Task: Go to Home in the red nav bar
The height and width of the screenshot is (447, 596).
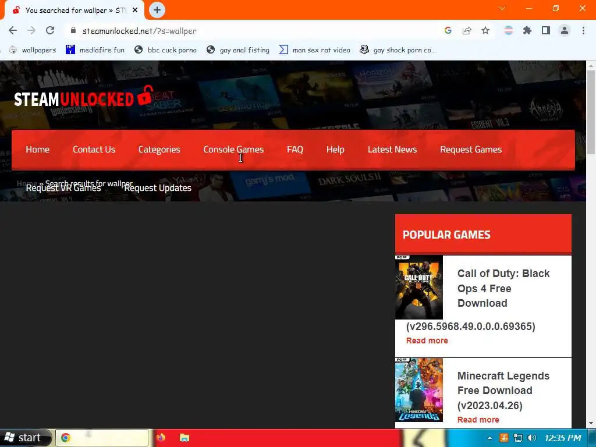Action: click(38, 150)
